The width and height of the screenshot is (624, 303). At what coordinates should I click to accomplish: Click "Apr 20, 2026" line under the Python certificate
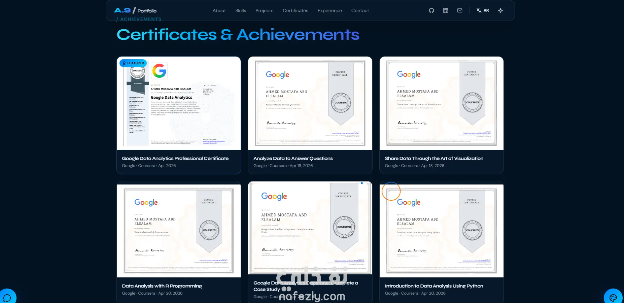click(x=415, y=293)
